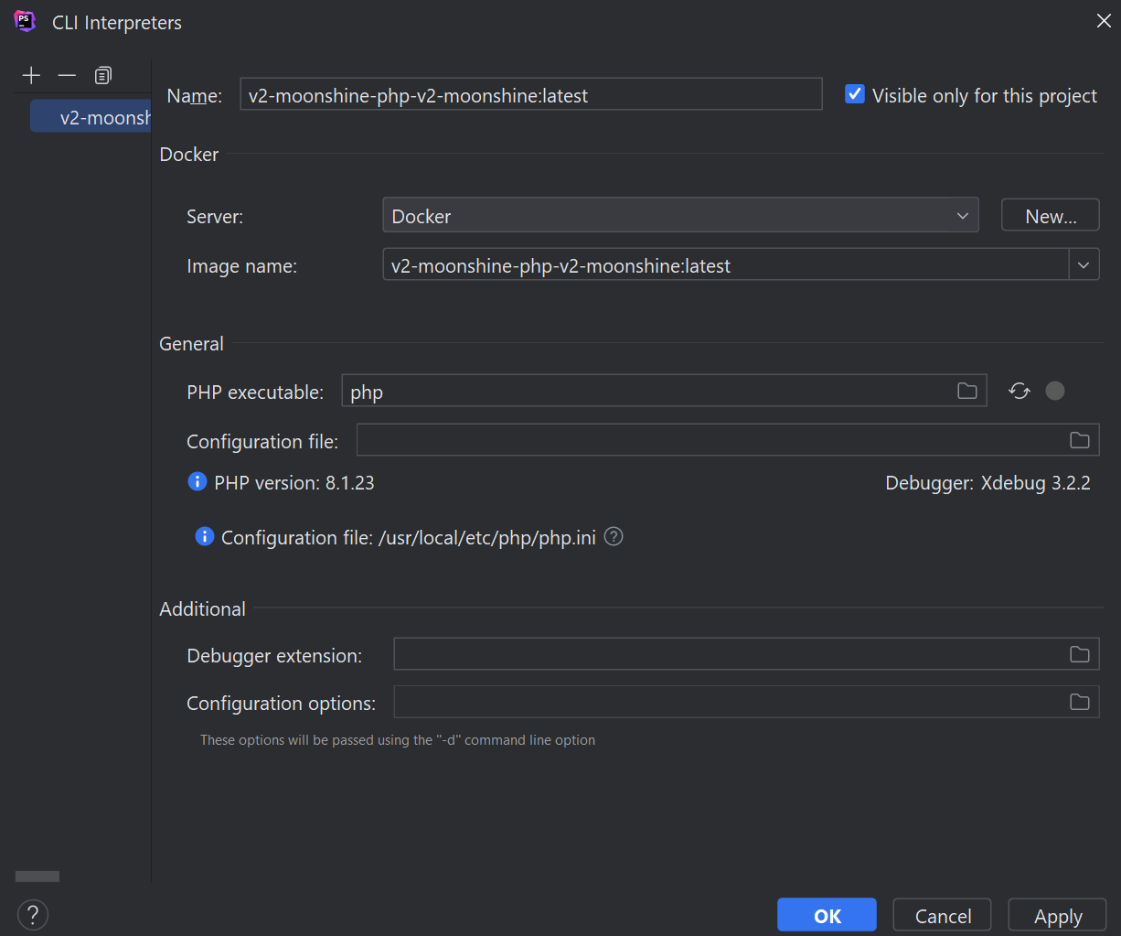1121x936 pixels.
Task: Click the Name input field
Action: tap(531, 95)
